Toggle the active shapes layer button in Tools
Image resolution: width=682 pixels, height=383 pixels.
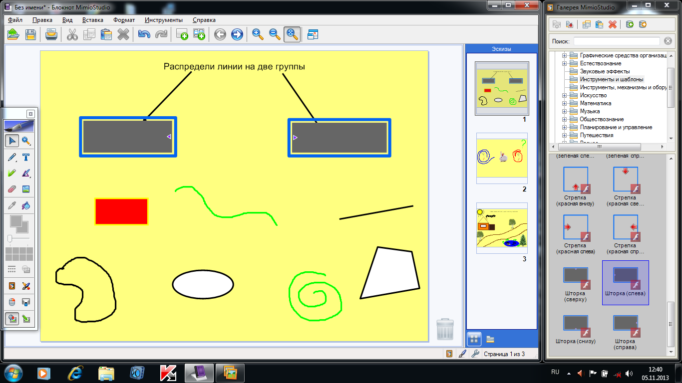pos(12,319)
